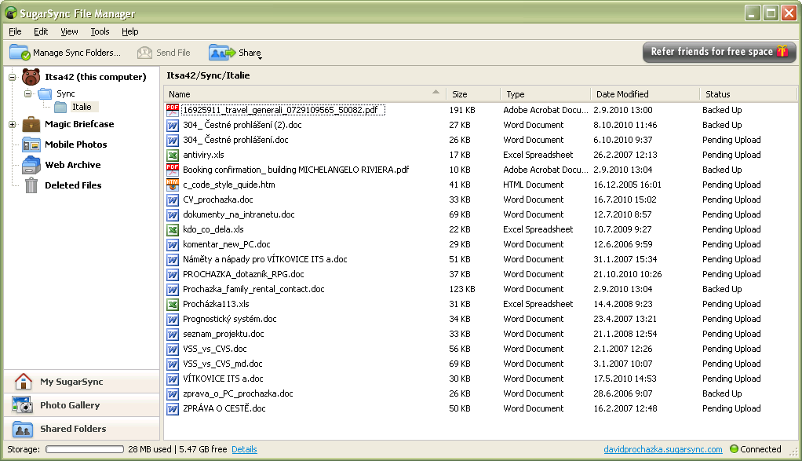Click the Deleted Files trash icon
Viewport: 802px width, 461px height.
click(31, 185)
